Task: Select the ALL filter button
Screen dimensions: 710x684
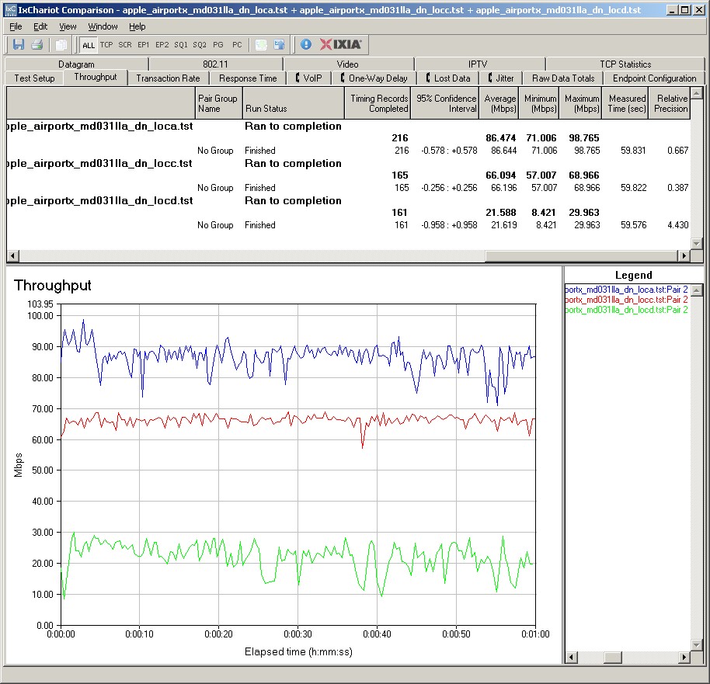Action: tap(89, 45)
